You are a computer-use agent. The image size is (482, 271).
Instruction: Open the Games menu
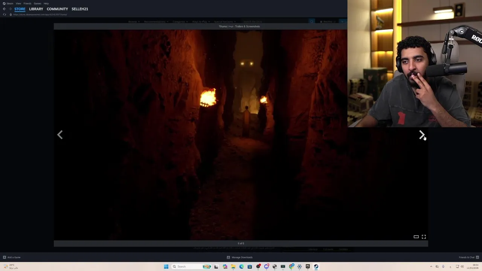(x=37, y=3)
